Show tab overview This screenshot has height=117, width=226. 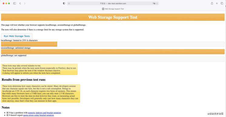pyautogui.click(x=222, y=3)
